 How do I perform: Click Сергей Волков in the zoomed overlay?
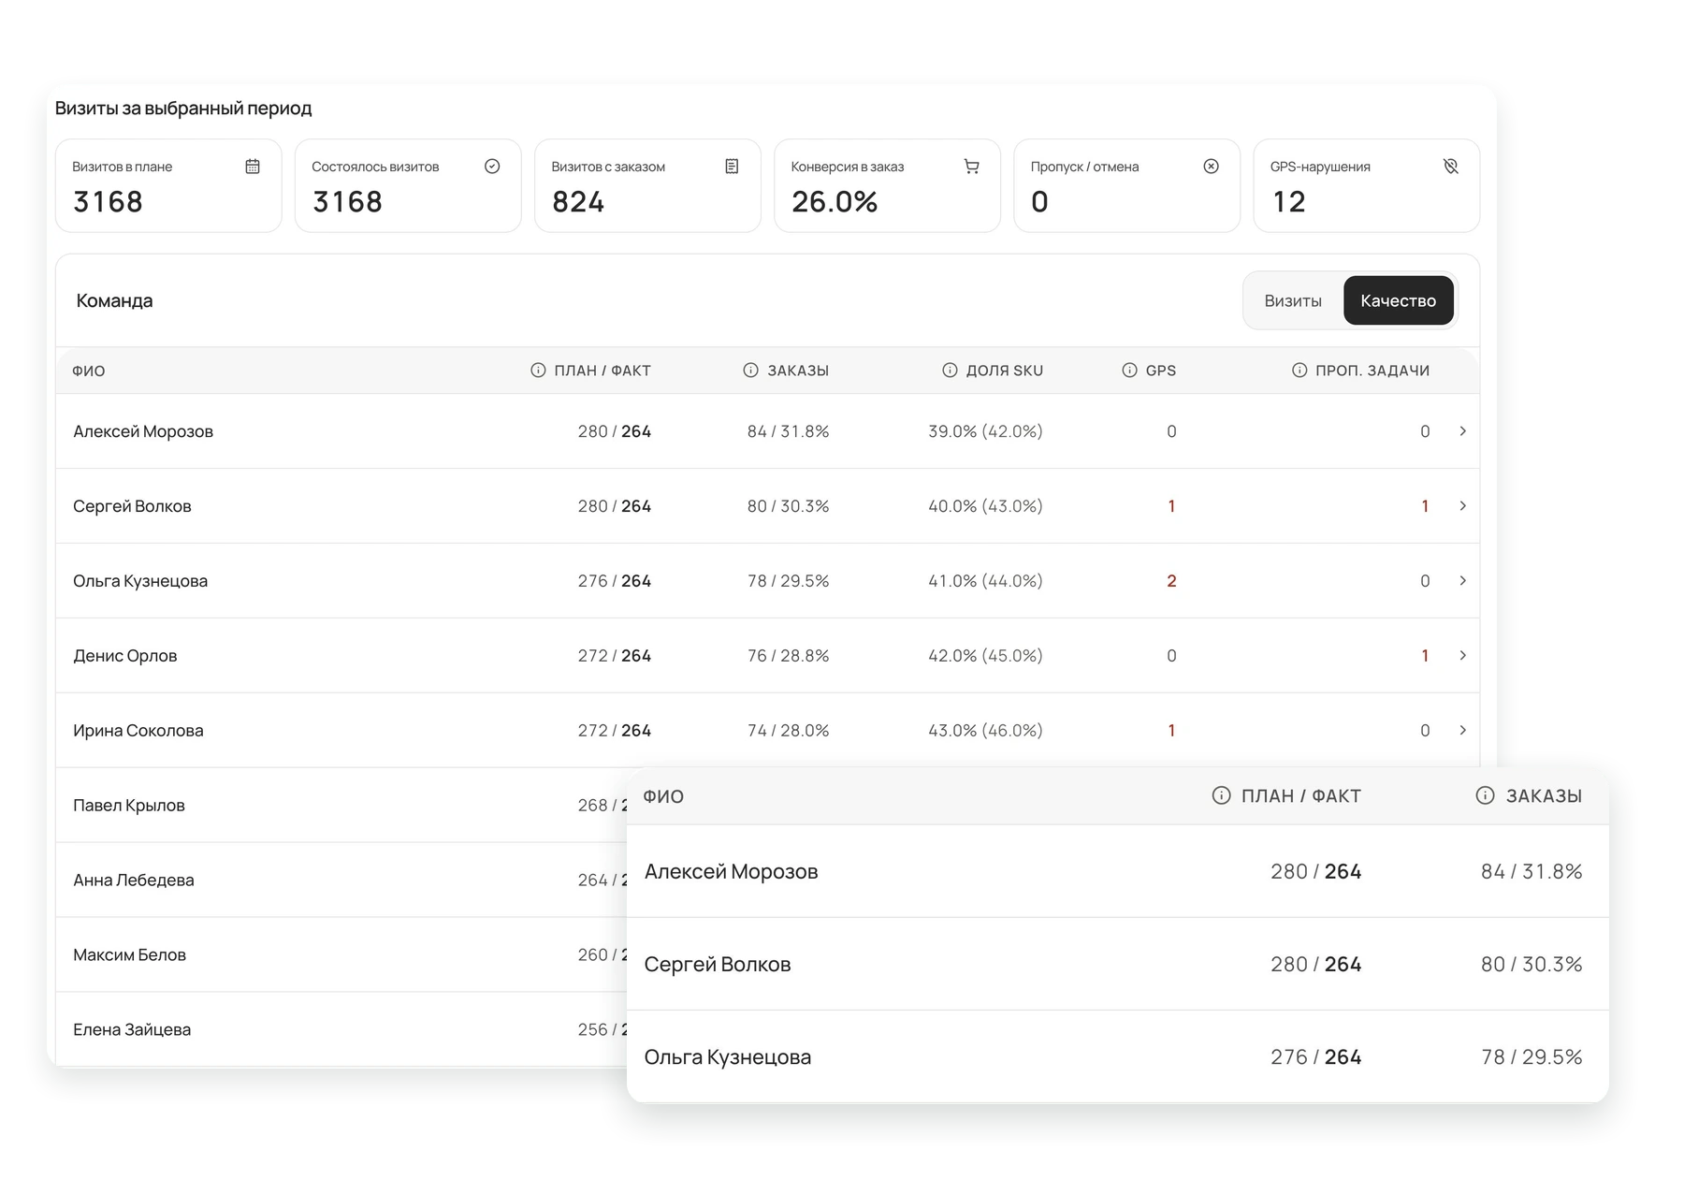pos(718,964)
